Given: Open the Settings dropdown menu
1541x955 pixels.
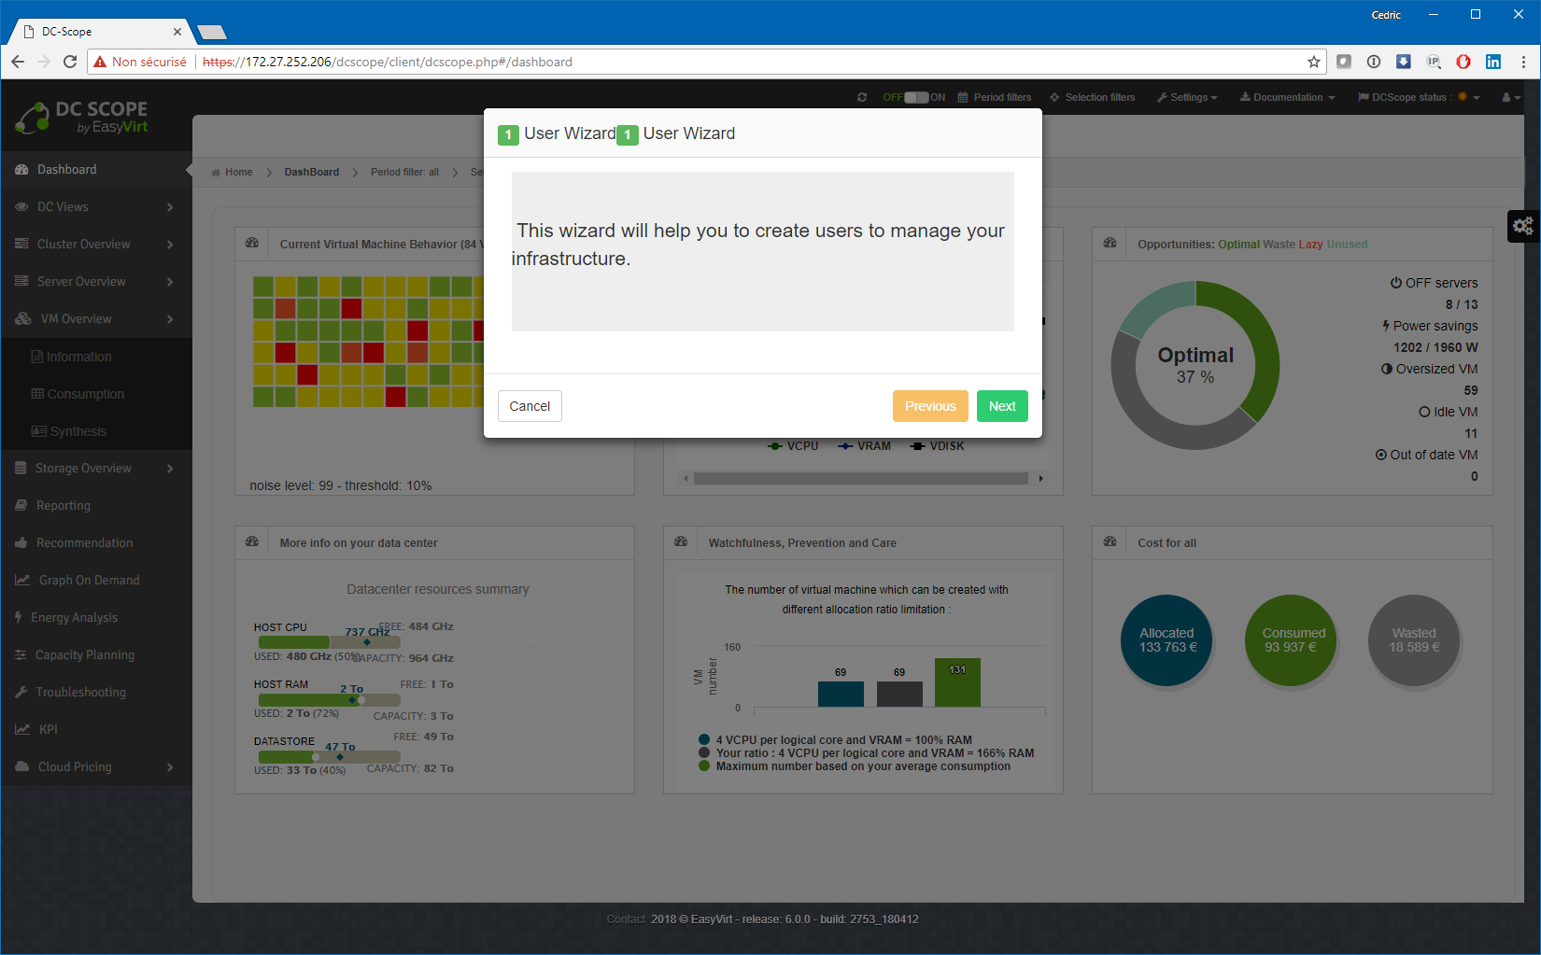Looking at the screenshot, I should click(1187, 97).
